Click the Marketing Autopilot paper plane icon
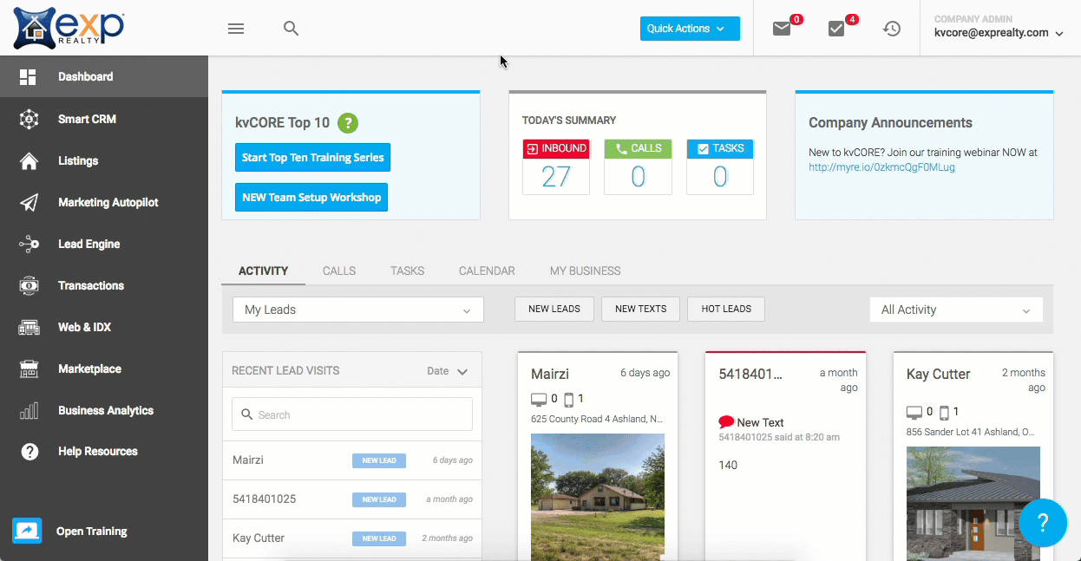This screenshot has width=1081, height=561. tap(29, 203)
